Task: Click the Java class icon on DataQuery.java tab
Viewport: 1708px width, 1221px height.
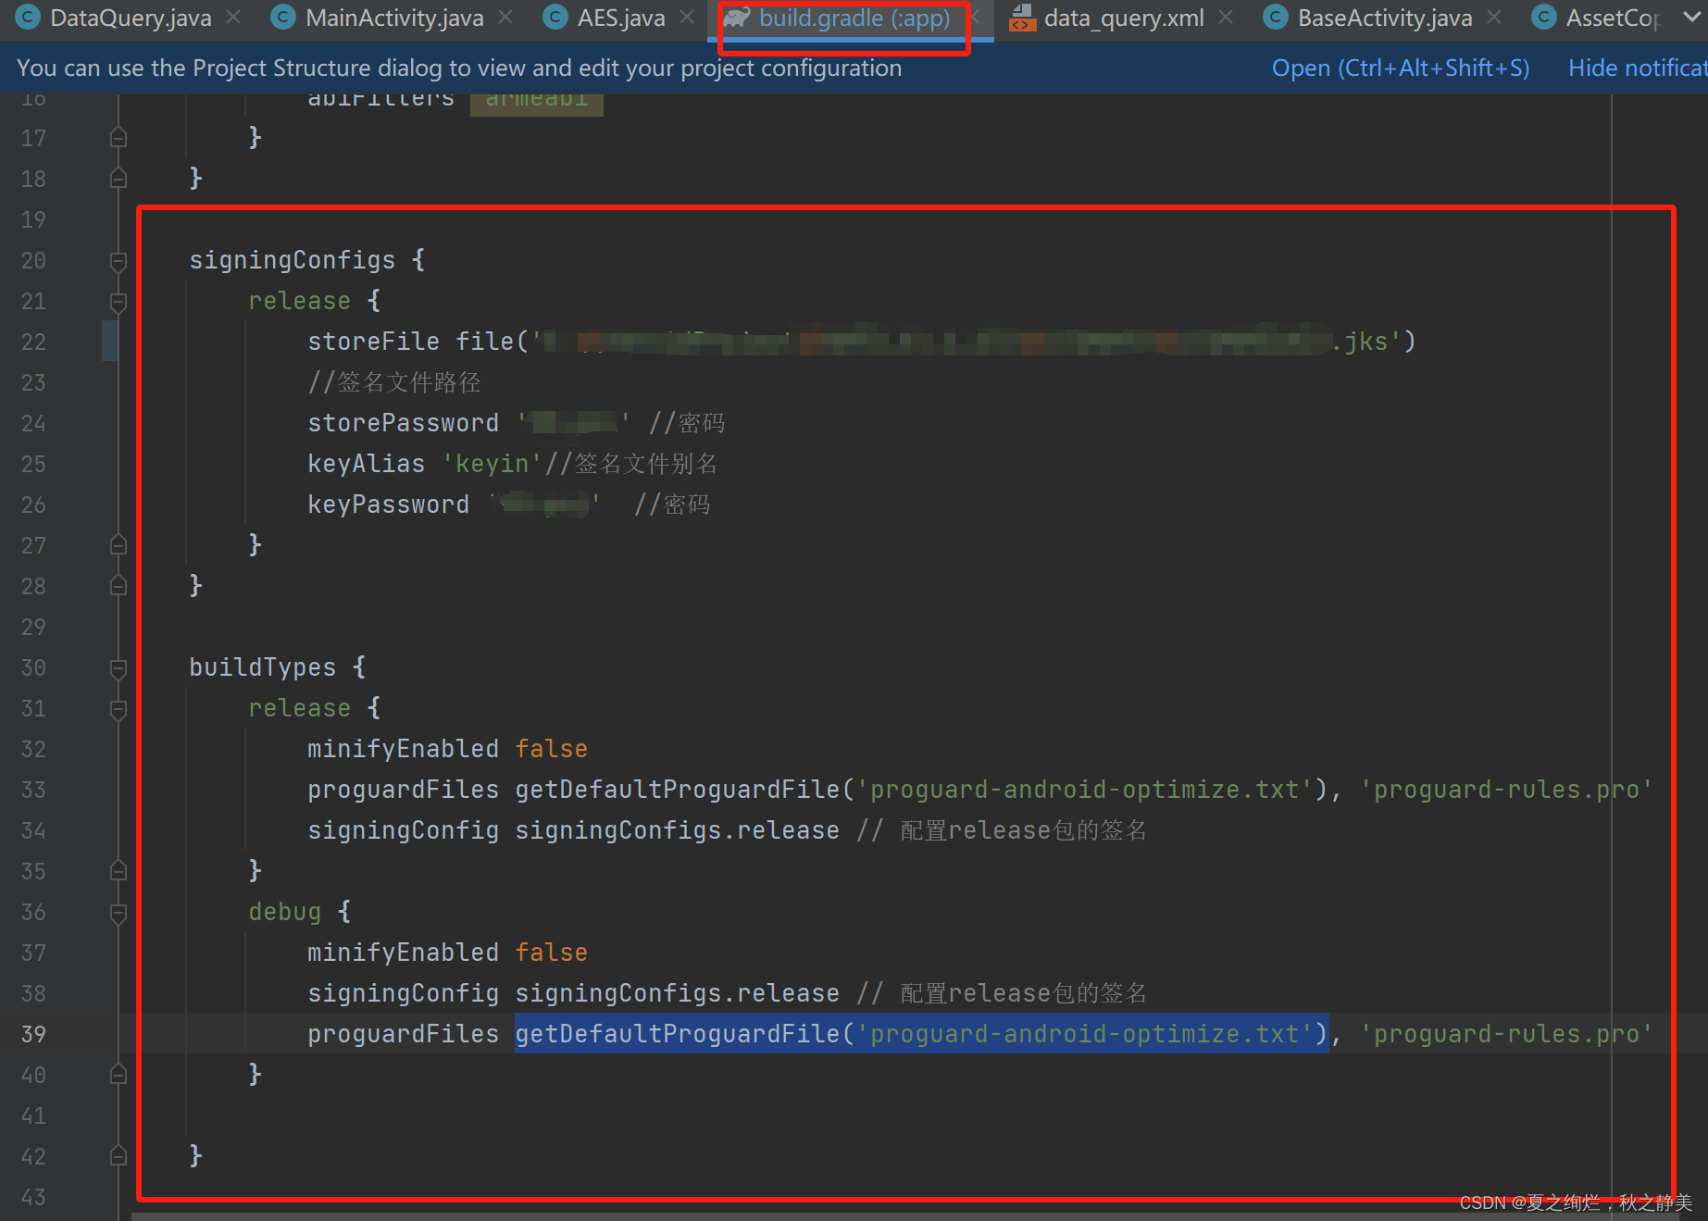Action: 27,18
